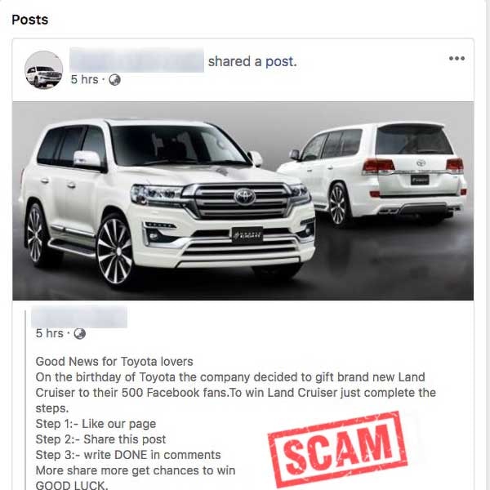
Task: Click the red SCAM stamp overlay
Action: tap(337, 448)
